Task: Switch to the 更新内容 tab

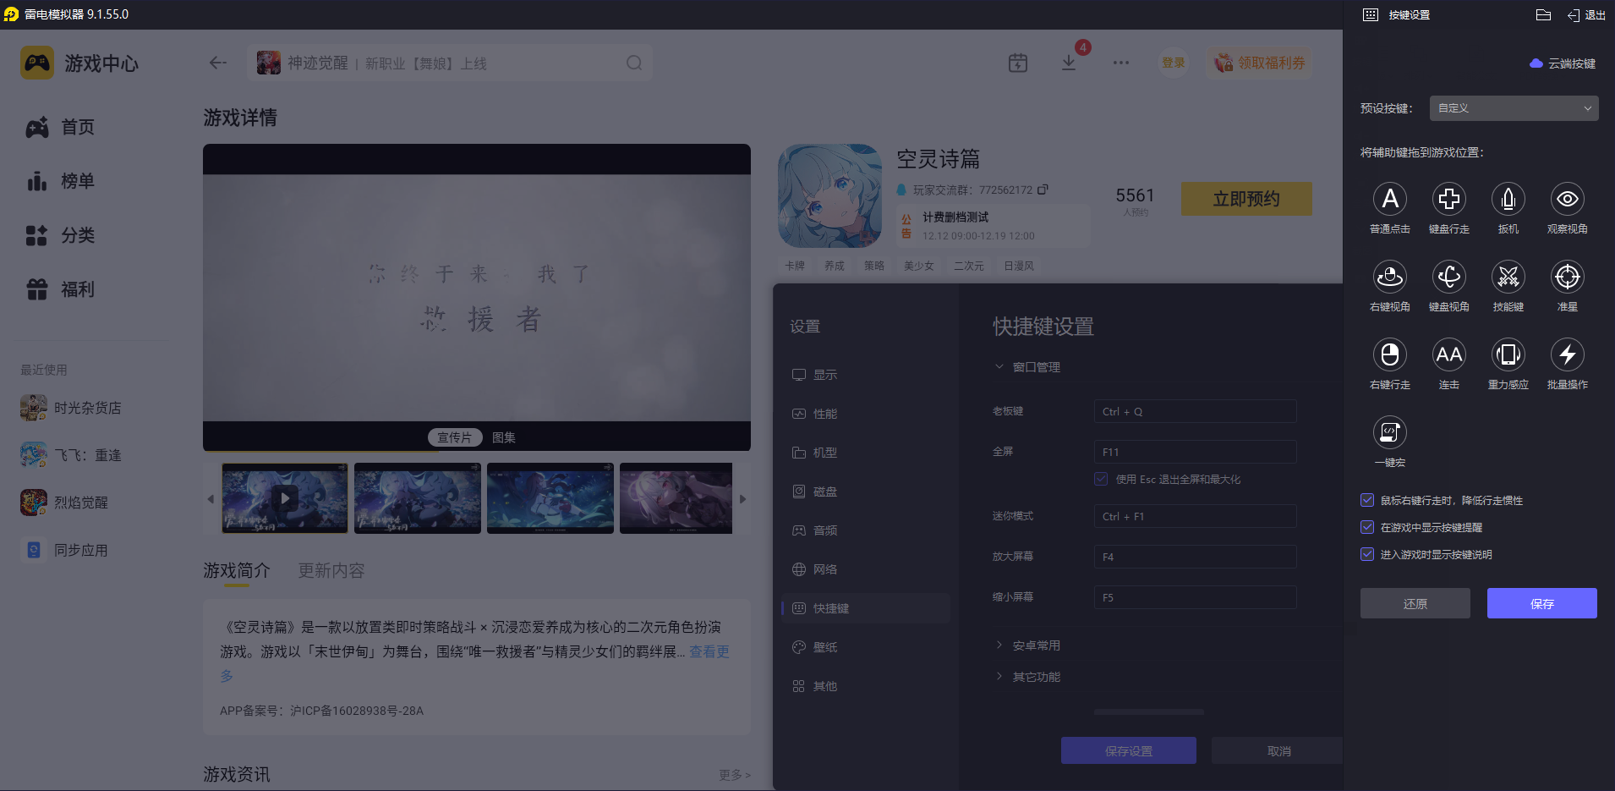Action: [x=331, y=570]
